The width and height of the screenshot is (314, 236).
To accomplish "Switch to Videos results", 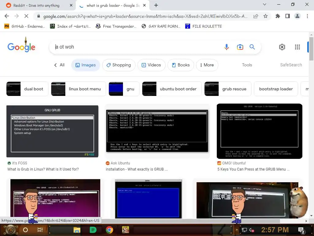I will 151,65.
